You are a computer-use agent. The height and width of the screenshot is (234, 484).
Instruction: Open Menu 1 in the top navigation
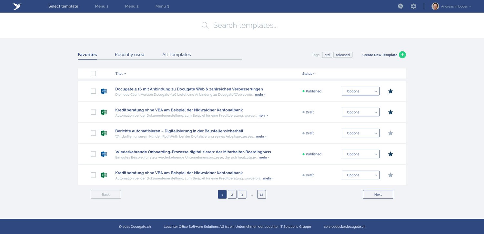(102, 6)
